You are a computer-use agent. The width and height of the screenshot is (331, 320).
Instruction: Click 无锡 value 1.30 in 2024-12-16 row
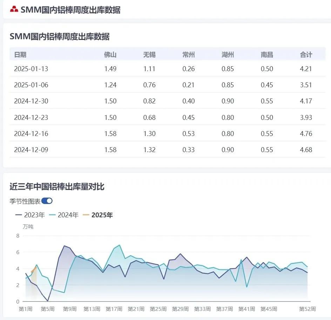pyautogui.click(x=149, y=134)
